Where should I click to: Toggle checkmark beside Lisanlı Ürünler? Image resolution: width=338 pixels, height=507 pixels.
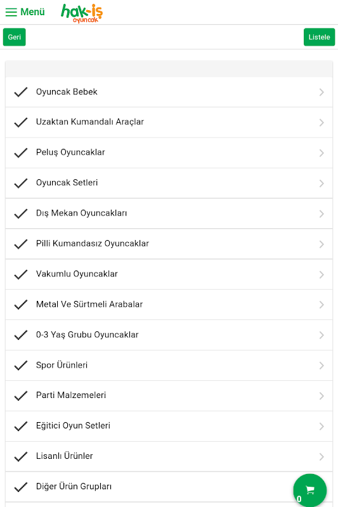click(x=21, y=456)
